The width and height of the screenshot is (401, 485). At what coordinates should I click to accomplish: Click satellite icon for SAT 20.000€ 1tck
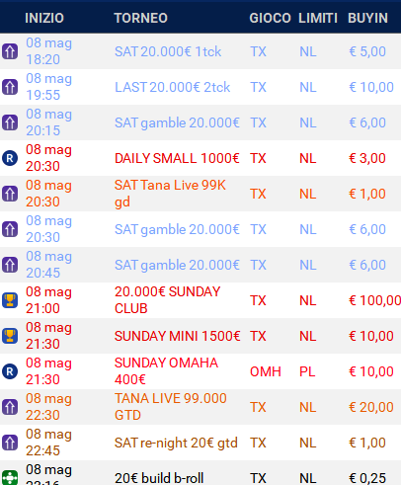(10, 51)
